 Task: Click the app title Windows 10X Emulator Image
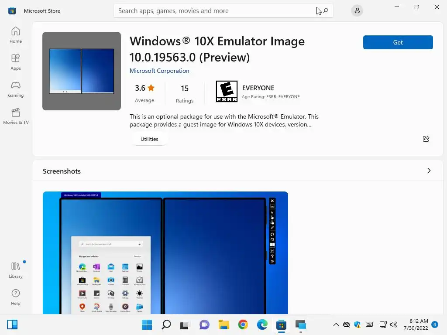(217, 49)
